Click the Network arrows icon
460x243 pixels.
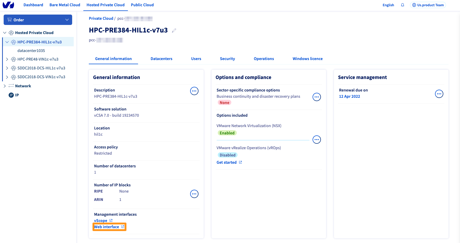point(11,86)
